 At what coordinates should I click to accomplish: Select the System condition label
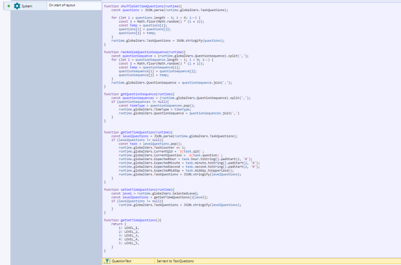(x=27, y=6)
